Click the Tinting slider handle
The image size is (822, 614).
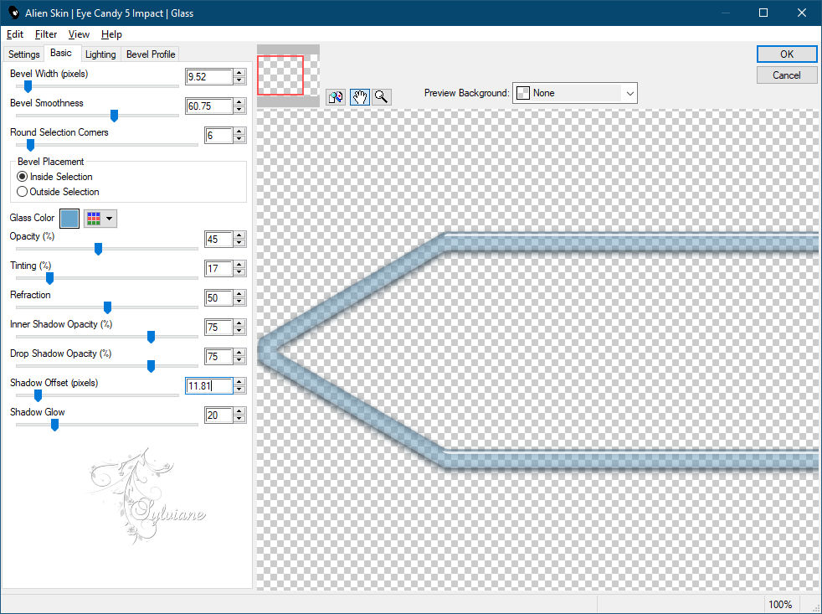[x=49, y=279]
